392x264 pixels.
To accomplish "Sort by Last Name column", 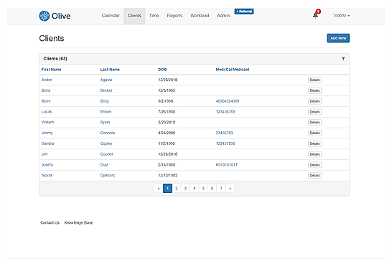I will point(110,70).
